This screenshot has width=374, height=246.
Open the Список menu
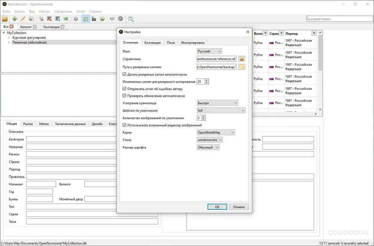(x=44, y=12)
